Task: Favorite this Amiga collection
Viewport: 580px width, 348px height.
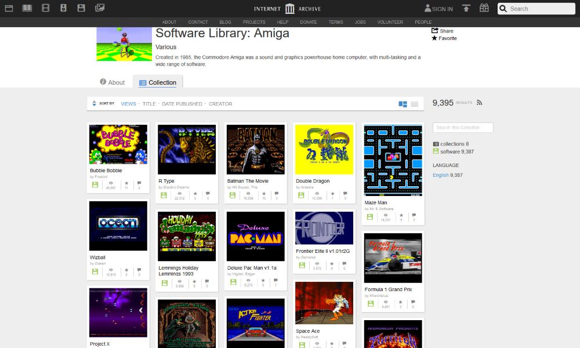Action: click(x=444, y=38)
